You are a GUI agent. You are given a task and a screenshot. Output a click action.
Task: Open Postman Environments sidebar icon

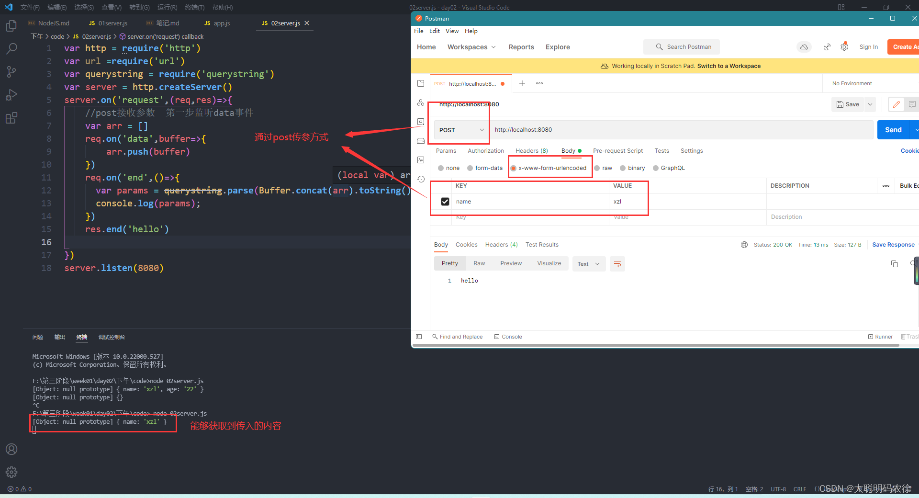click(x=421, y=122)
